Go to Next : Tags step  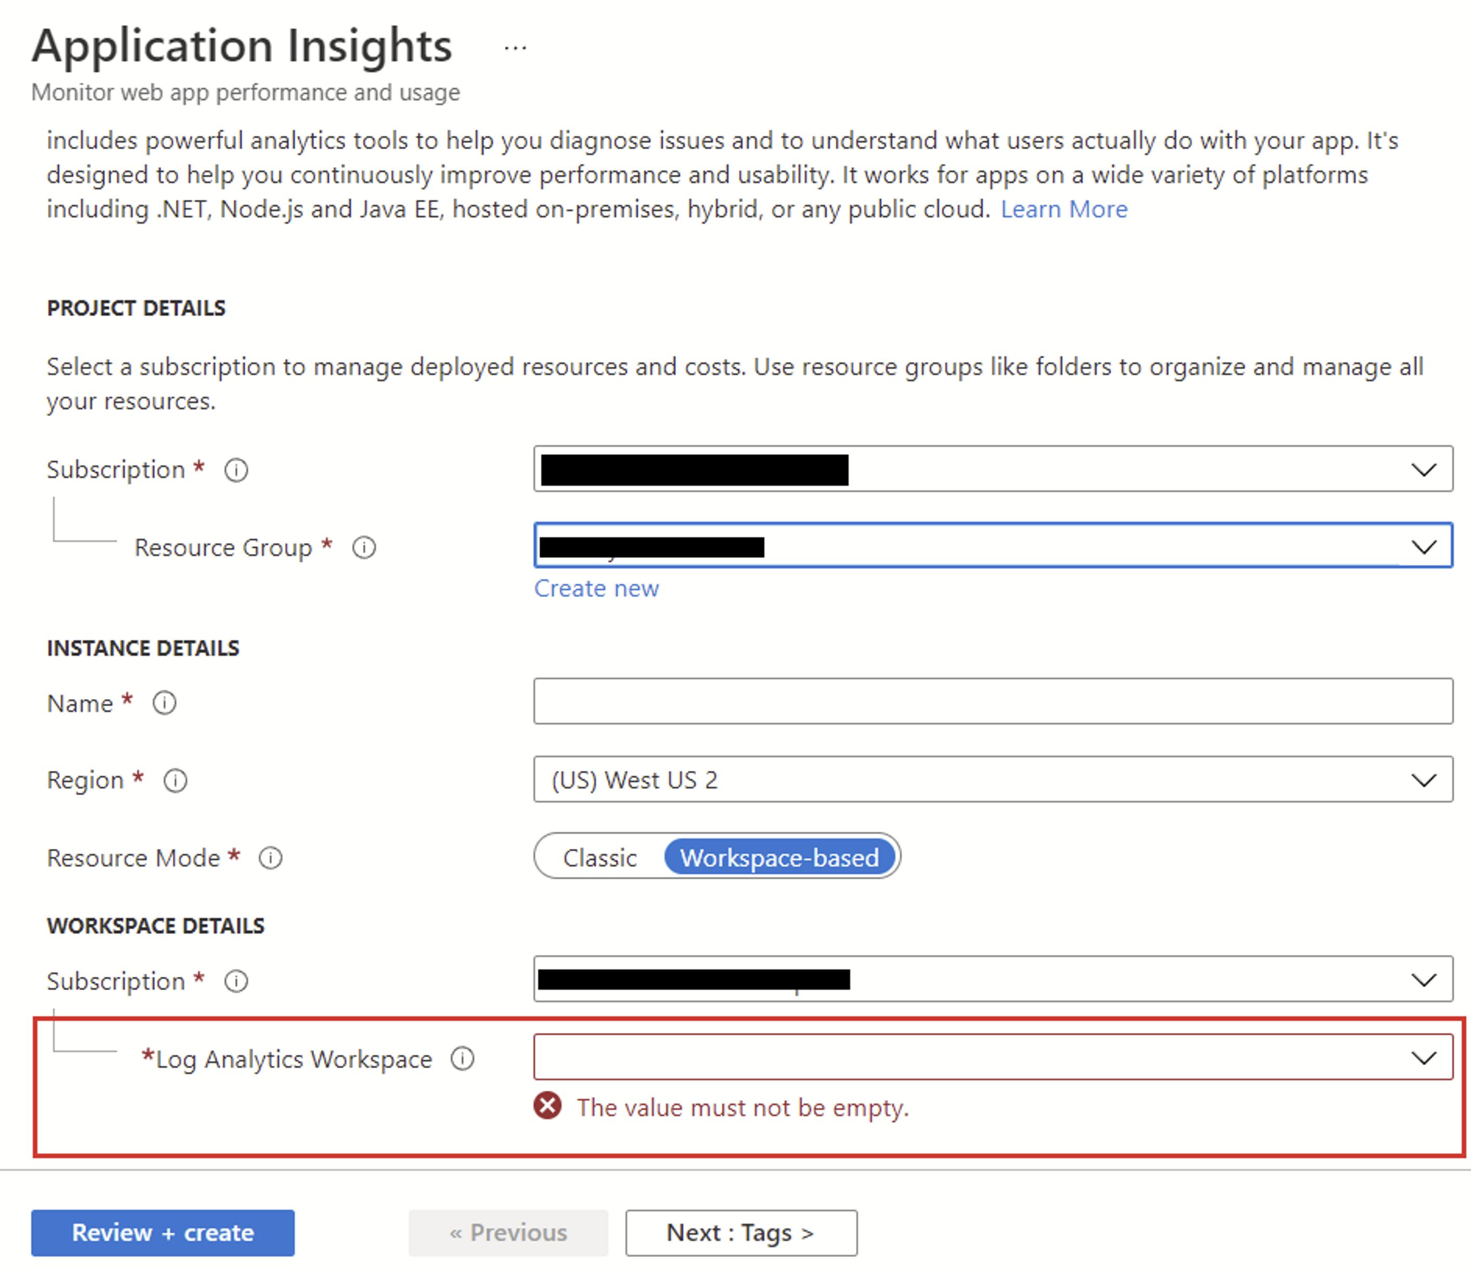741,1233
